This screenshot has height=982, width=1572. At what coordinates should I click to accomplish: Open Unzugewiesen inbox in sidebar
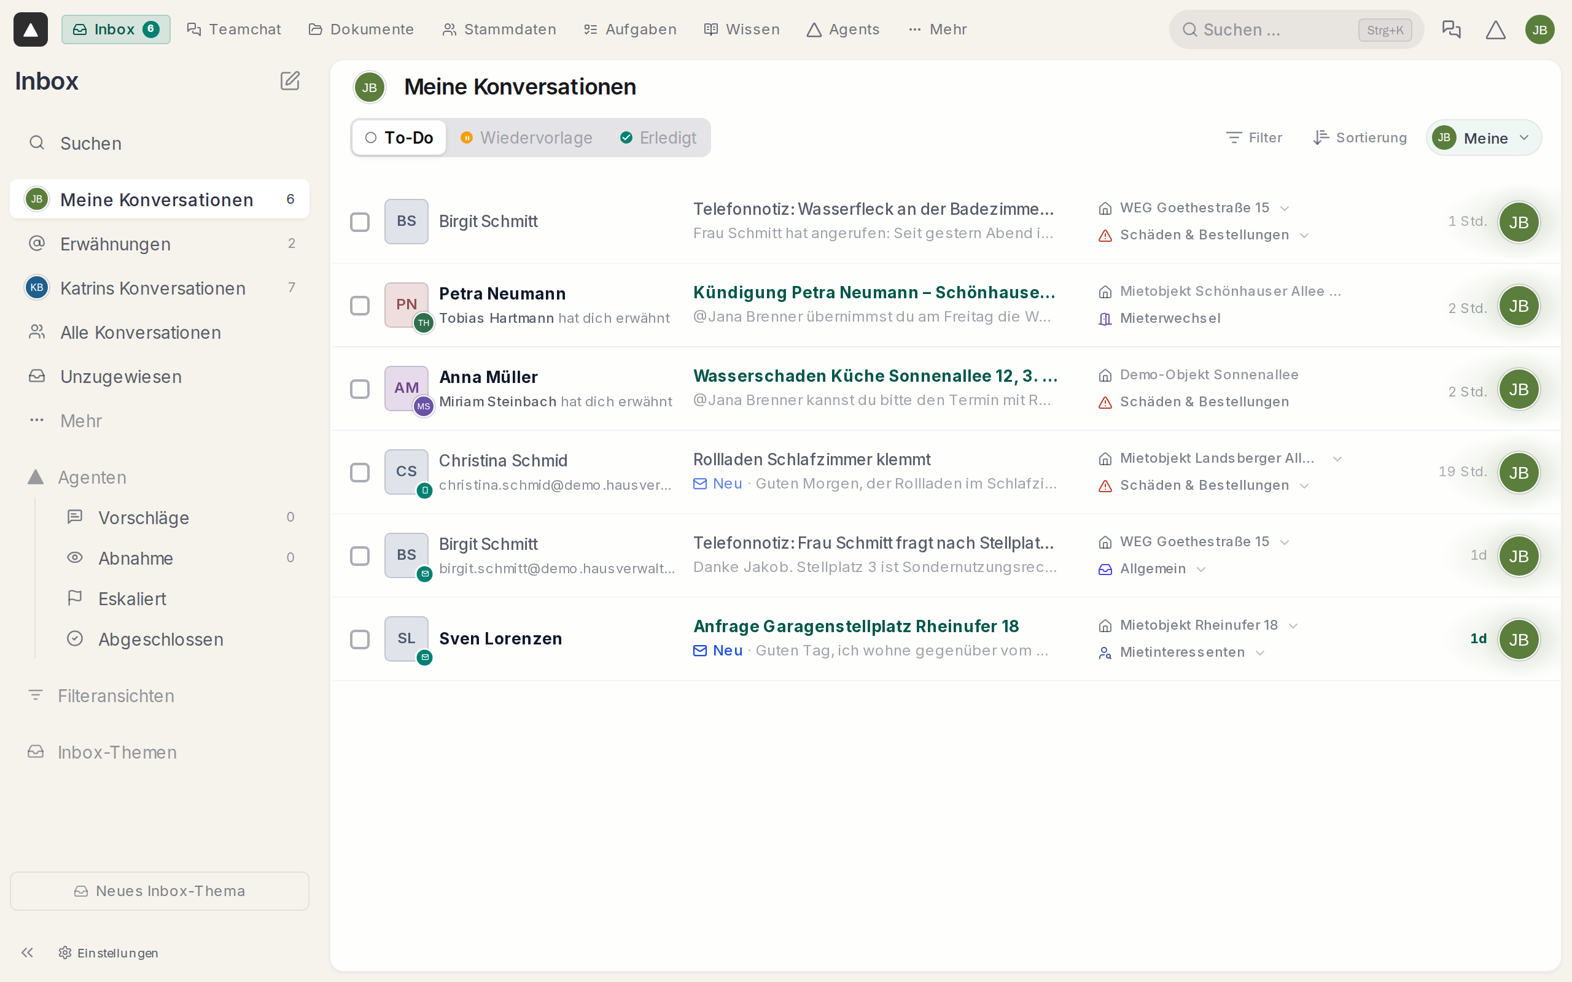point(160,376)
